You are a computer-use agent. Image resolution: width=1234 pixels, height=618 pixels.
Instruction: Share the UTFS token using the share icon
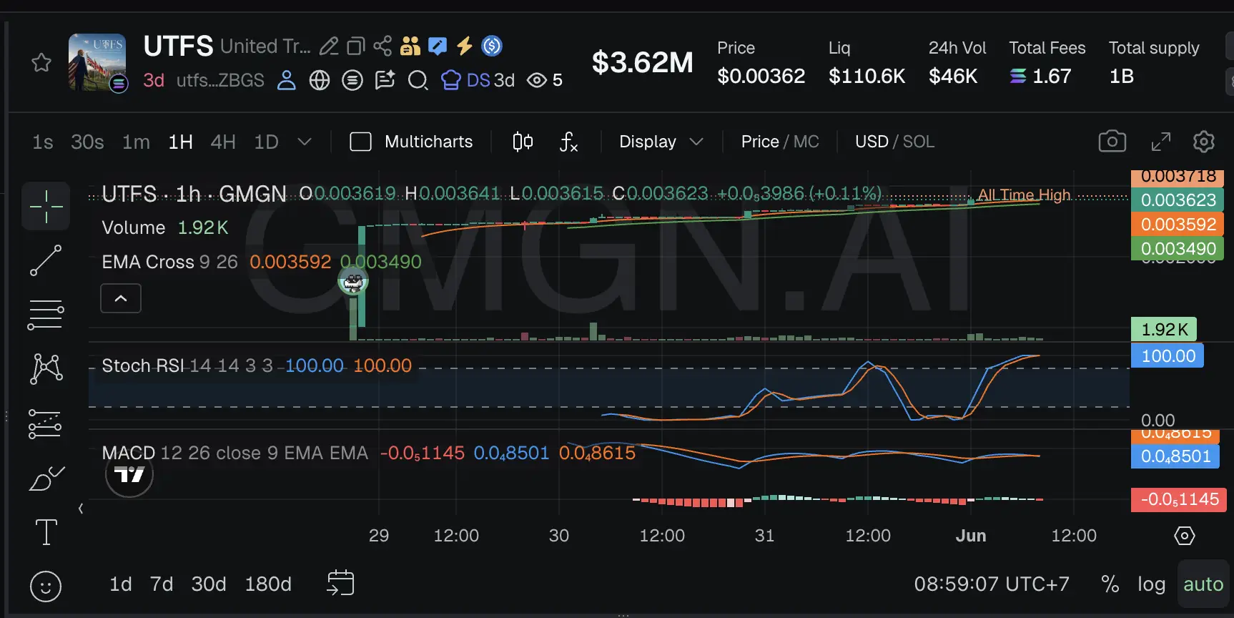382,46
